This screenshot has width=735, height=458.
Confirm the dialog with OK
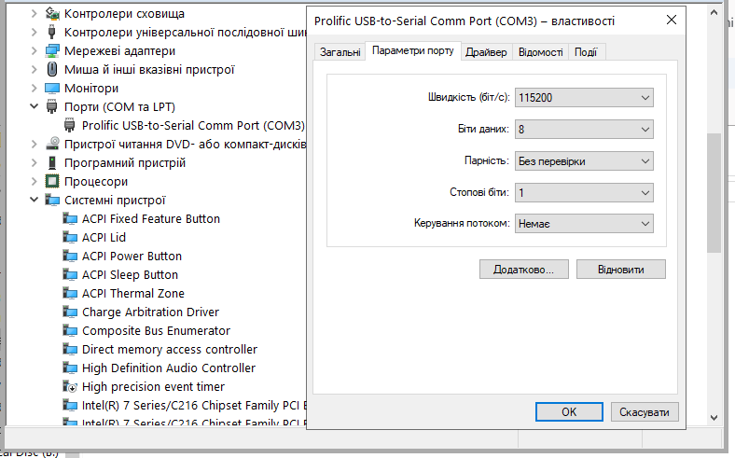click(569, 412)
